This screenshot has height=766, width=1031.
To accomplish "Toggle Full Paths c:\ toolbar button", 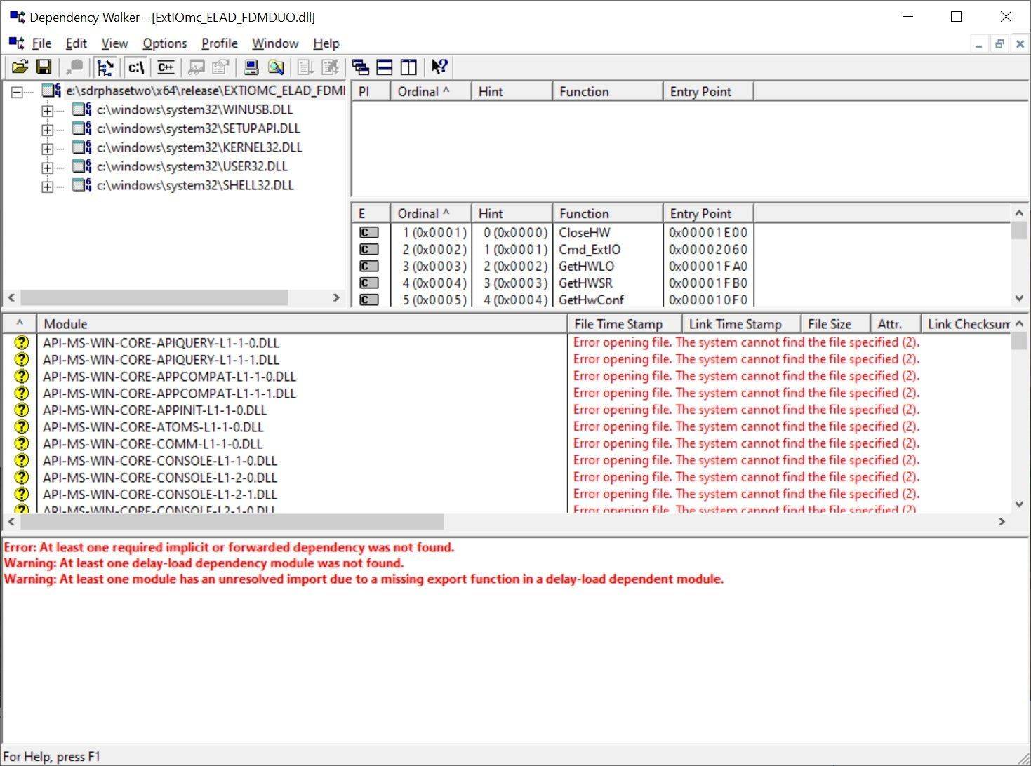I will [136, 67].
